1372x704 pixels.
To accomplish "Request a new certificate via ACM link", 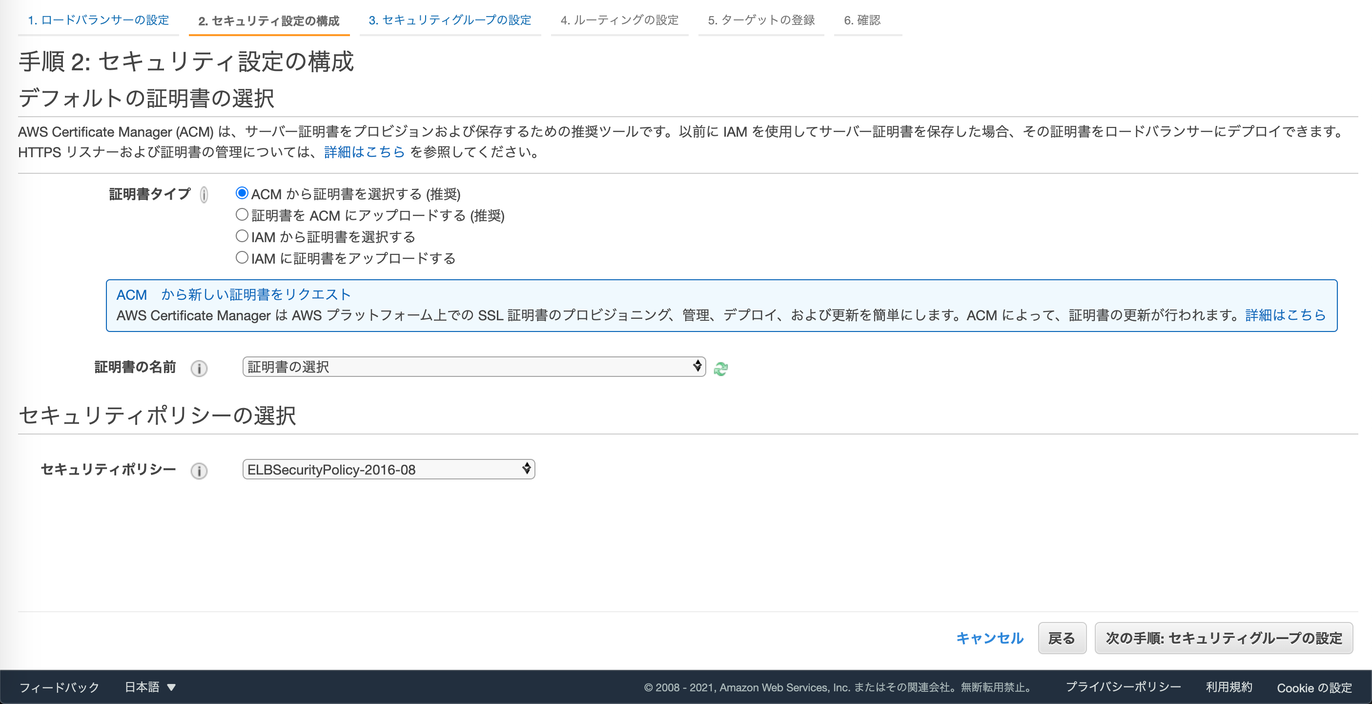I will click(x=233, y=294).
